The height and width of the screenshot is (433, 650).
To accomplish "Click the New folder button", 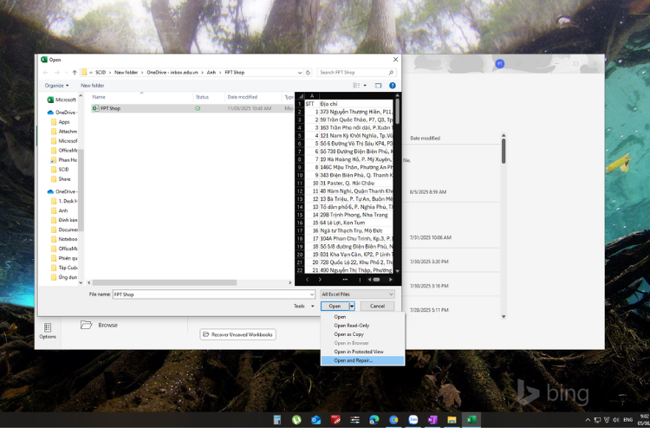I will tap(93, 86).
